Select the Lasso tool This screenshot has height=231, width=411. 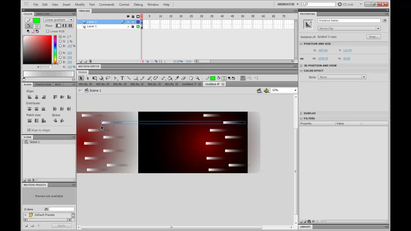(108, 78)
